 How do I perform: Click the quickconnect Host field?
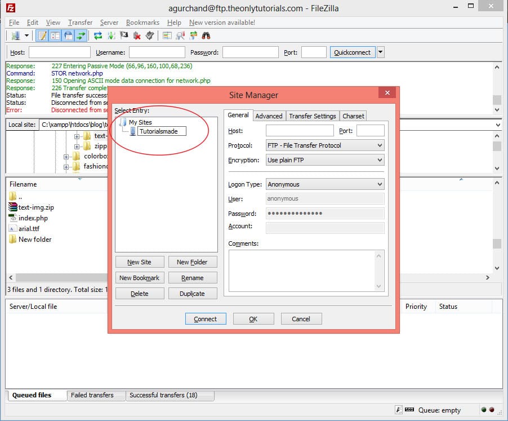pyautogui.click(x=60, y=52)
